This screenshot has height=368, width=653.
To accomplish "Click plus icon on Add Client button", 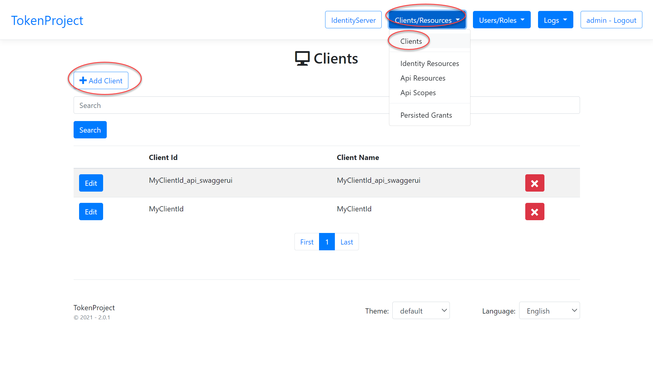I will point(83,81).
